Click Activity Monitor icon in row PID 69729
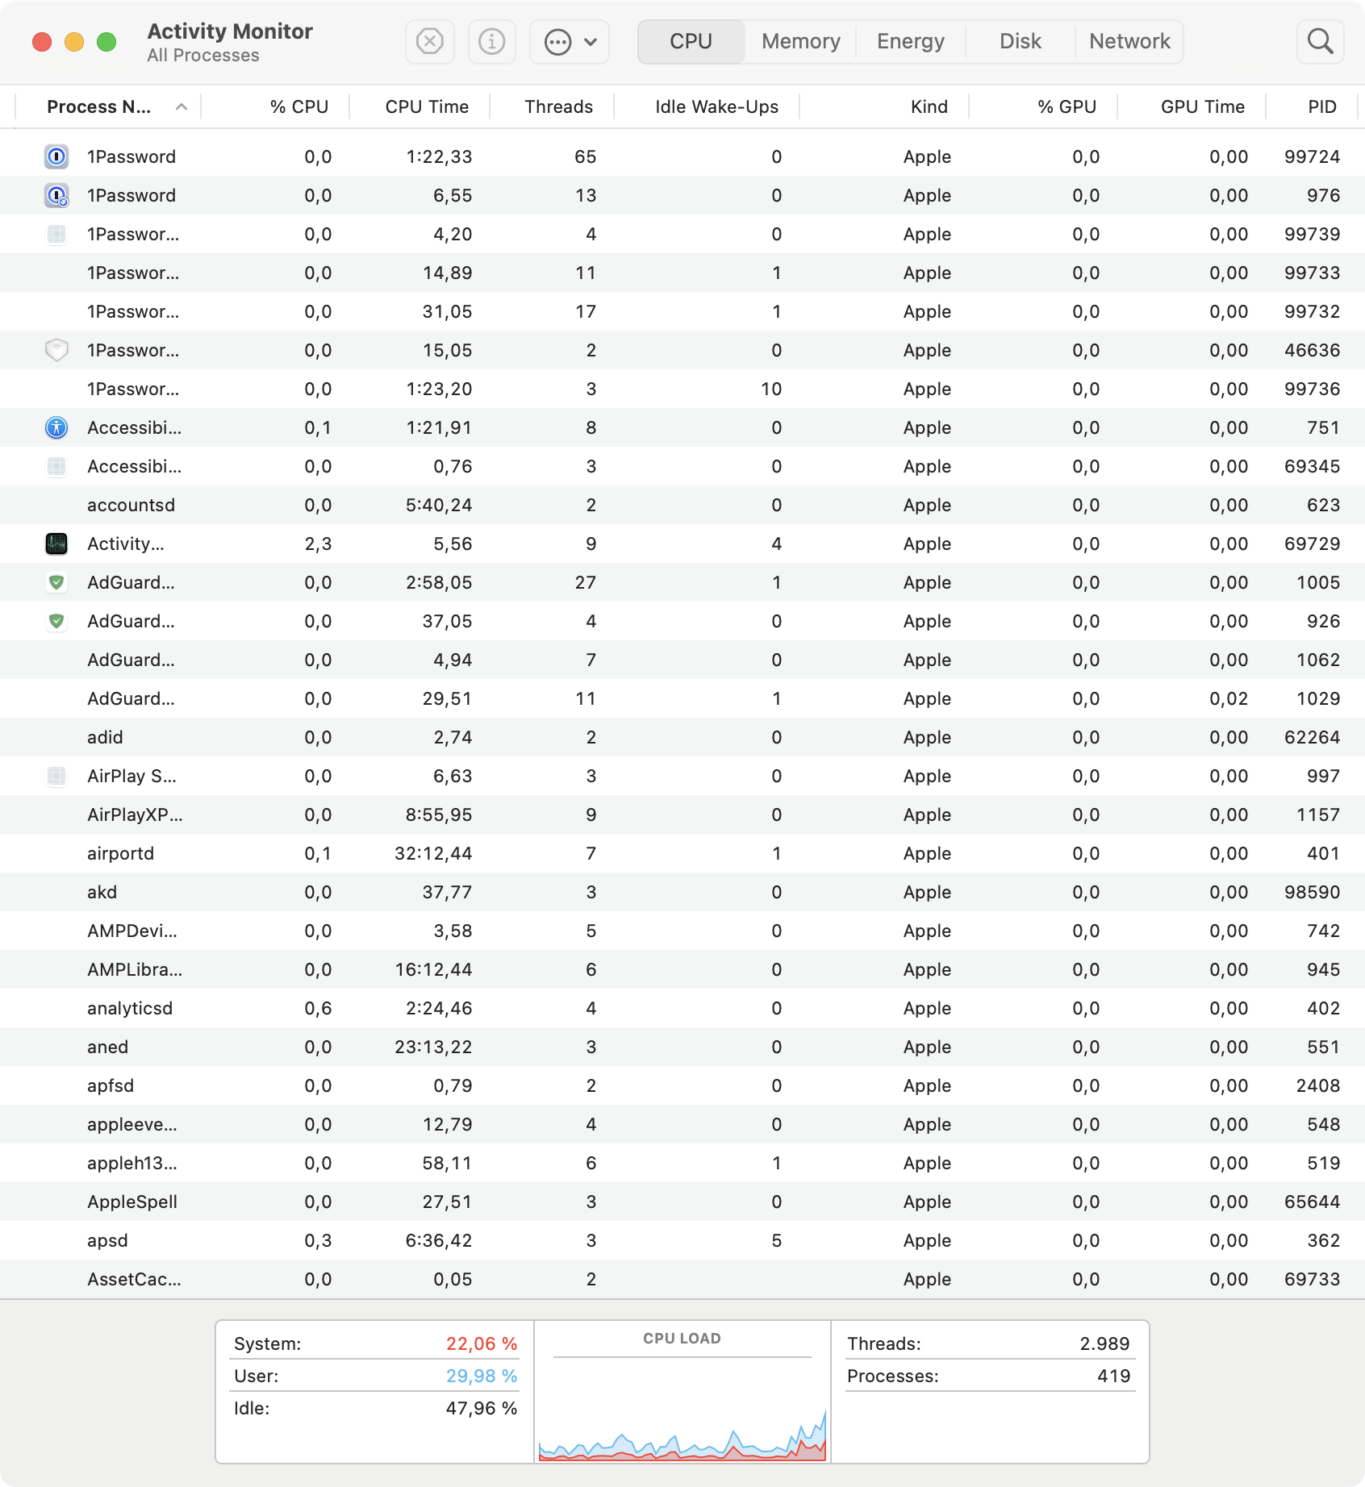 tap(56, 544)
